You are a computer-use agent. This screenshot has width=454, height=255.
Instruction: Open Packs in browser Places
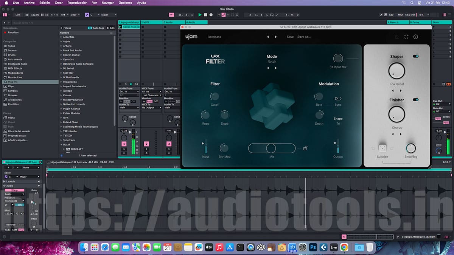tap(11, 117)
